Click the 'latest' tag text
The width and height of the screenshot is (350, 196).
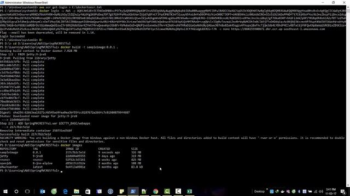[x=38, y=167]
